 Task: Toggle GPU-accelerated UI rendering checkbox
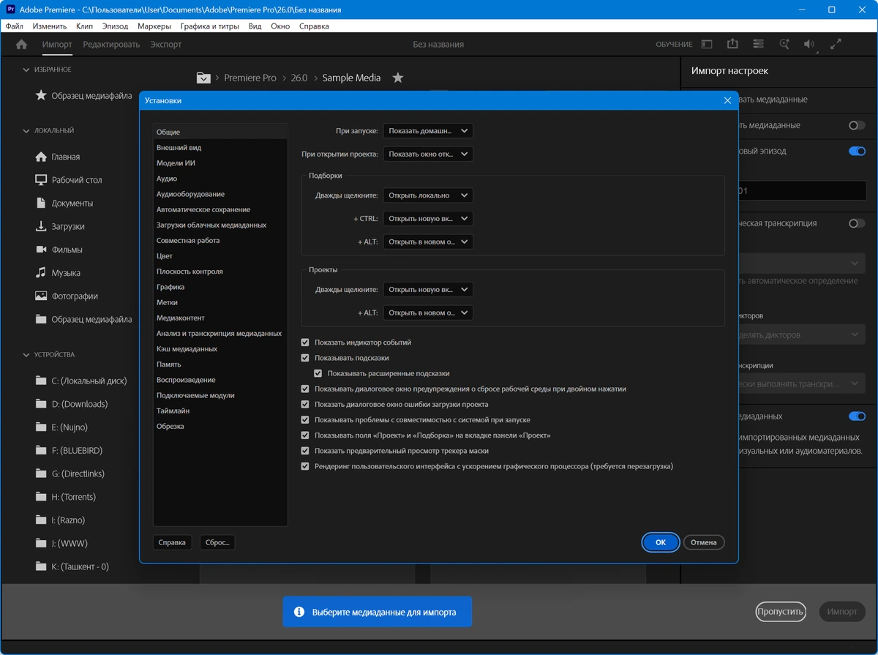pyautogui.click(x=305, y=466)
